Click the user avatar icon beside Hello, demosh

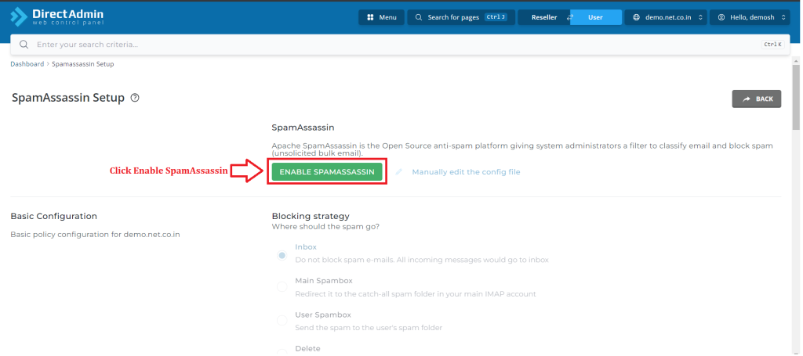(721, 17)
